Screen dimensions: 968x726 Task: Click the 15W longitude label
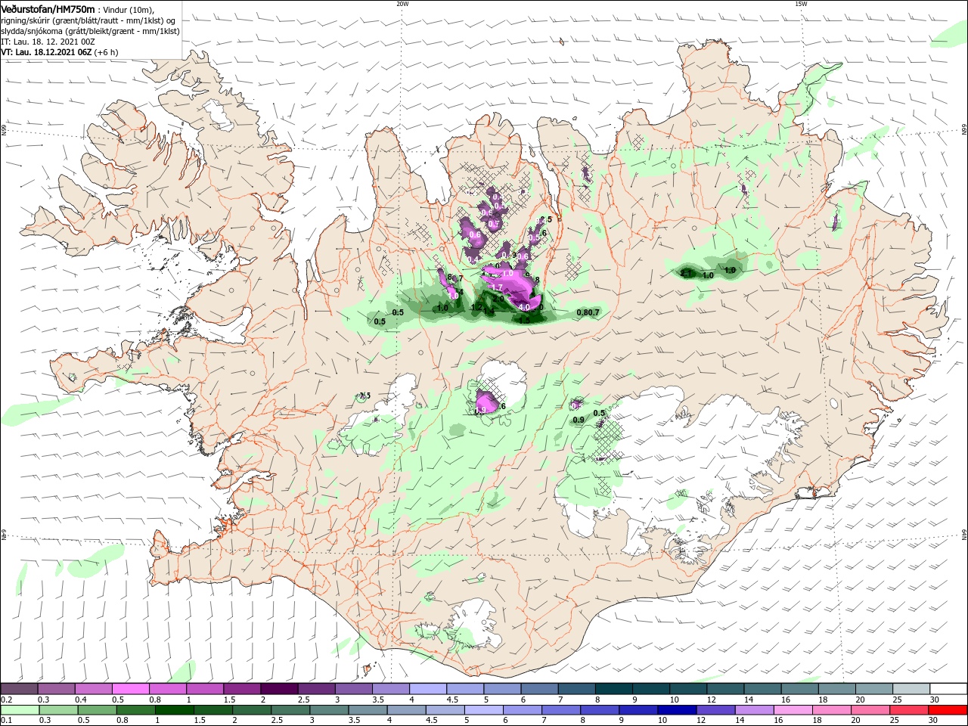[801, 4]
